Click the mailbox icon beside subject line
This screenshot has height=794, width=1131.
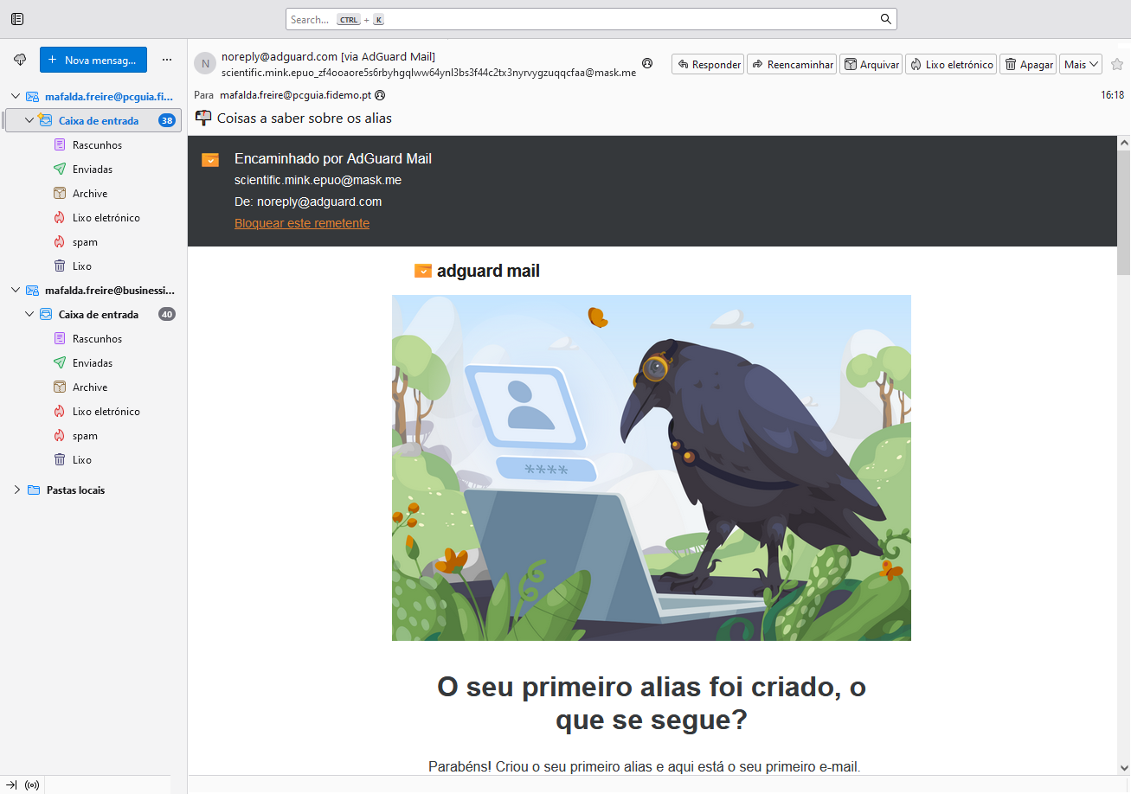coord(203,118)
